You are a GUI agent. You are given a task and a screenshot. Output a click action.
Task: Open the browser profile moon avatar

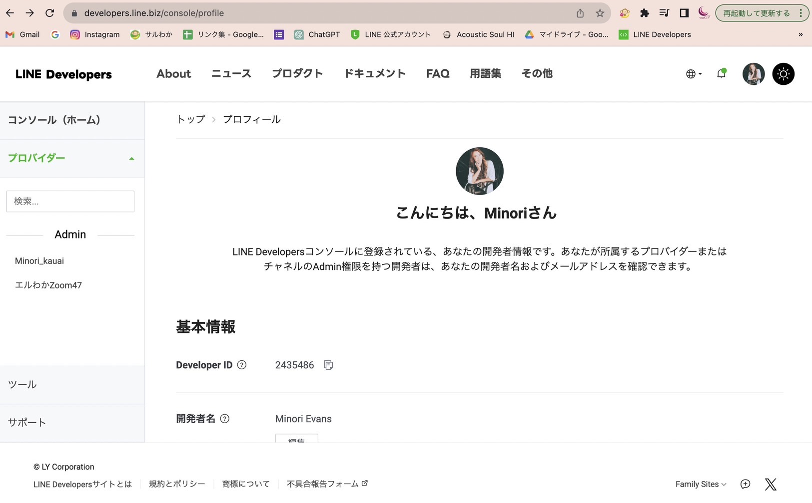pos(704,13)
